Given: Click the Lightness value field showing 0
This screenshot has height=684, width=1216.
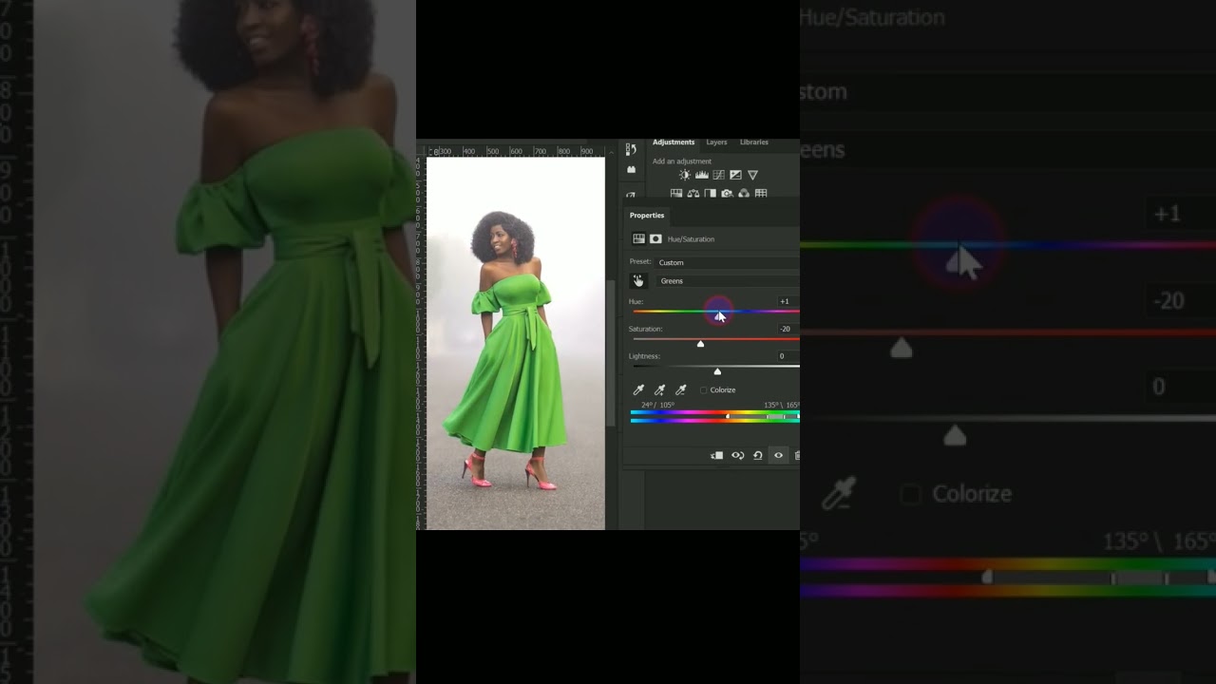Looking at the screenshot, I should tap(788, 356).
